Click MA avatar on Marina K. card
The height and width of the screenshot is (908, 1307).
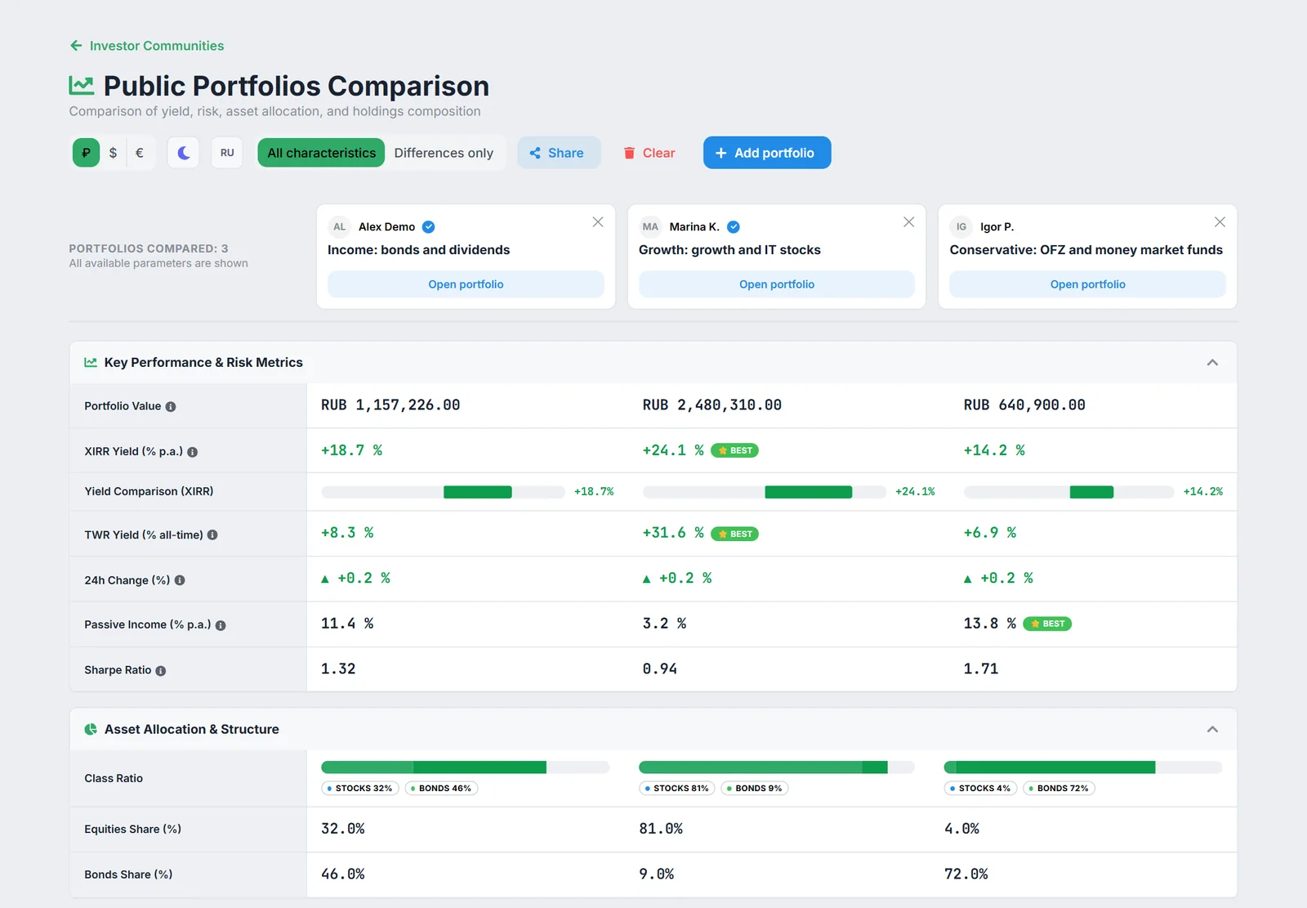point(650,227)
